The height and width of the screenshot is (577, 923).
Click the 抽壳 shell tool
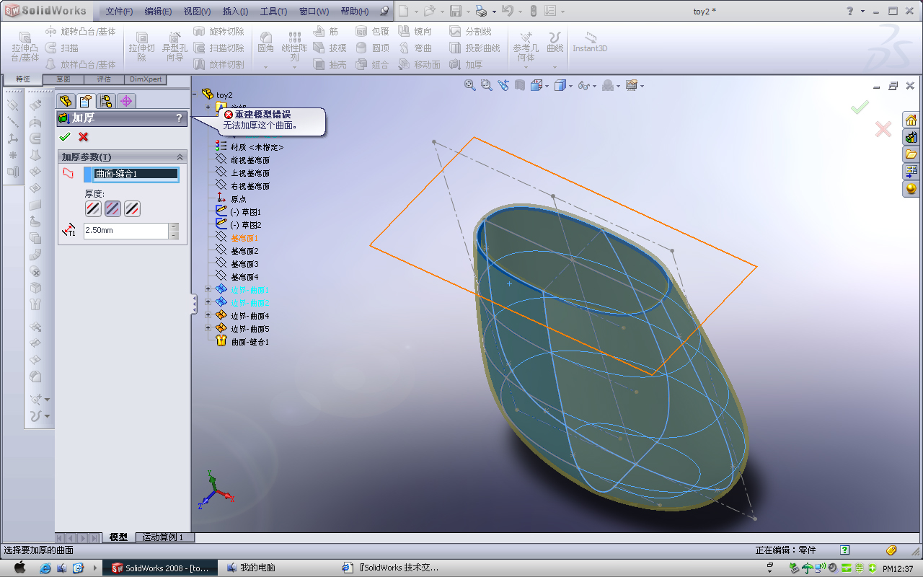330,64
